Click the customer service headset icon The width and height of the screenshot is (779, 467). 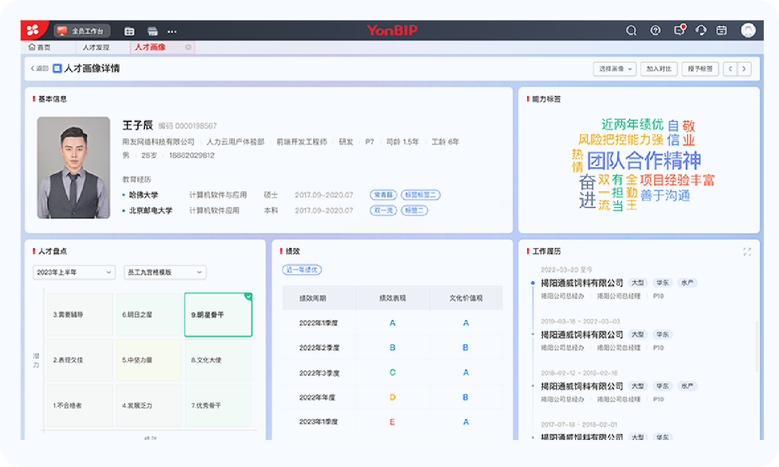coord(701,31)
